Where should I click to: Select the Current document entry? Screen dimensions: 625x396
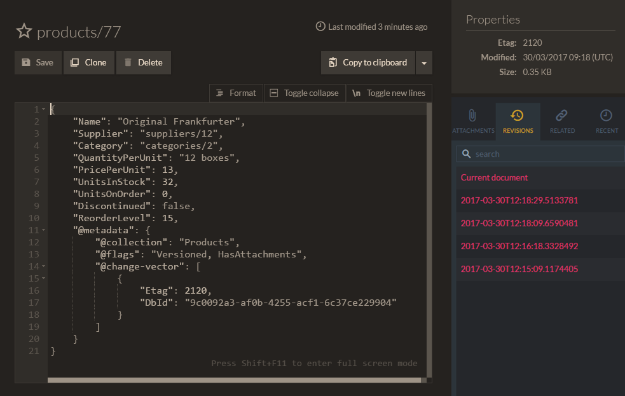pyautogui.click(x=540, y=178)
